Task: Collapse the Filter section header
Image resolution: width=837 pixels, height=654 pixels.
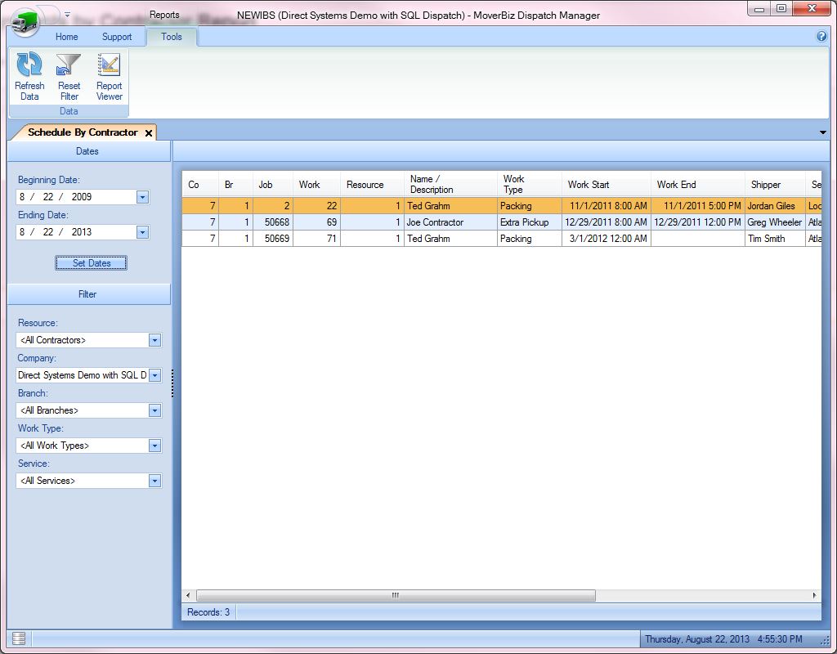Action: click(88, 294)
